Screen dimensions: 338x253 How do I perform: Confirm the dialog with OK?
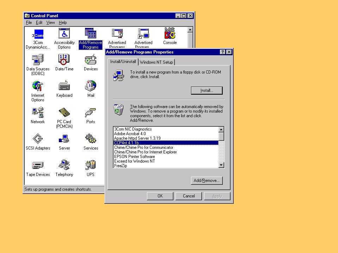pyautogui.click(x=160, y=196)
